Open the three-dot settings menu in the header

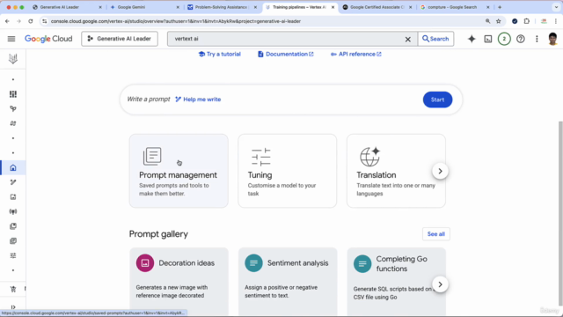pos(537,39)
